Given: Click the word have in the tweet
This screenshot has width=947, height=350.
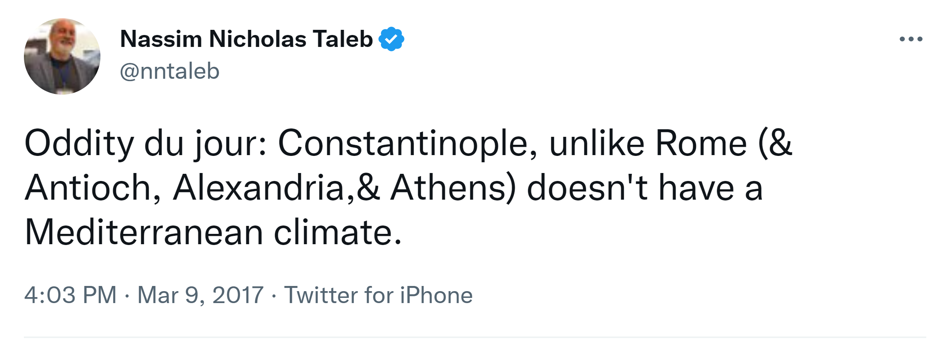Looking at the screenshot, I should (696, 188).
